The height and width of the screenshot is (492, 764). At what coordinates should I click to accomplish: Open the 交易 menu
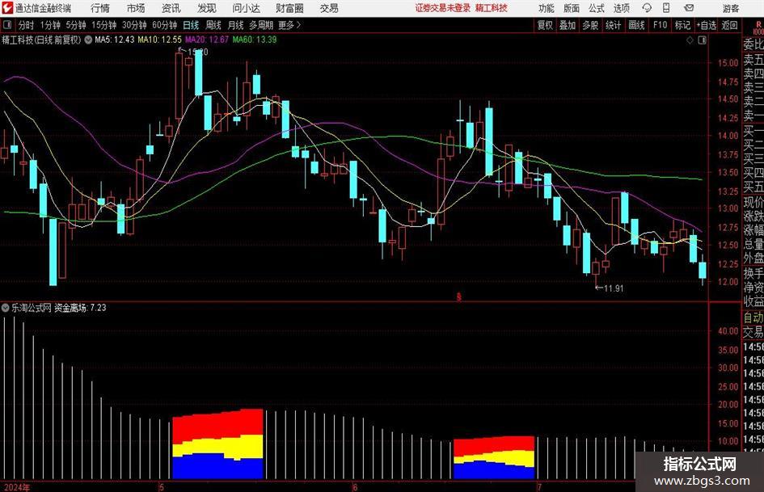click(x=329, y=8)
